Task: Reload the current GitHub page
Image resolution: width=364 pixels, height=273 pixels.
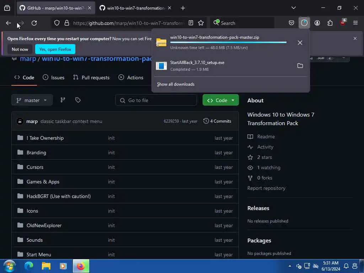Action: tap(34, 23)
